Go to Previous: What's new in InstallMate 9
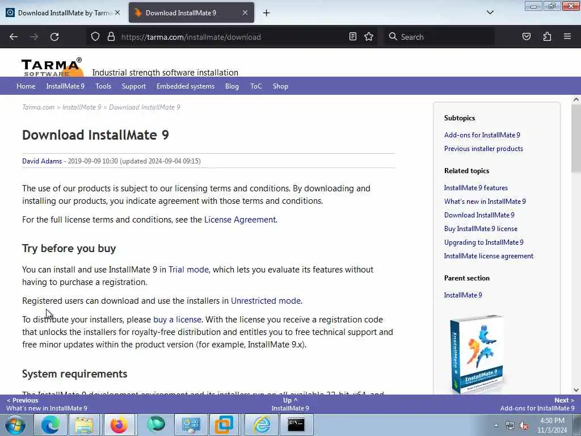The height and width of the screenshot is (436, 581). pyautogui.click(x=47, y=404)
